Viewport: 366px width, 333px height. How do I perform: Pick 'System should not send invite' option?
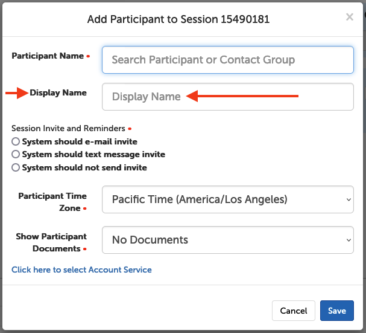tap(16, 167)
